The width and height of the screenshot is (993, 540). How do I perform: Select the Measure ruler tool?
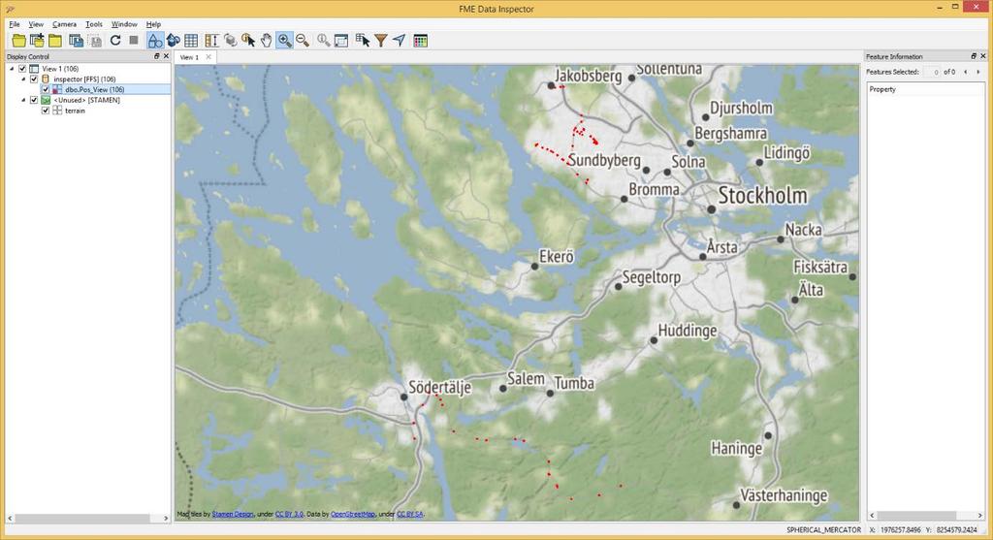point(211,41)
